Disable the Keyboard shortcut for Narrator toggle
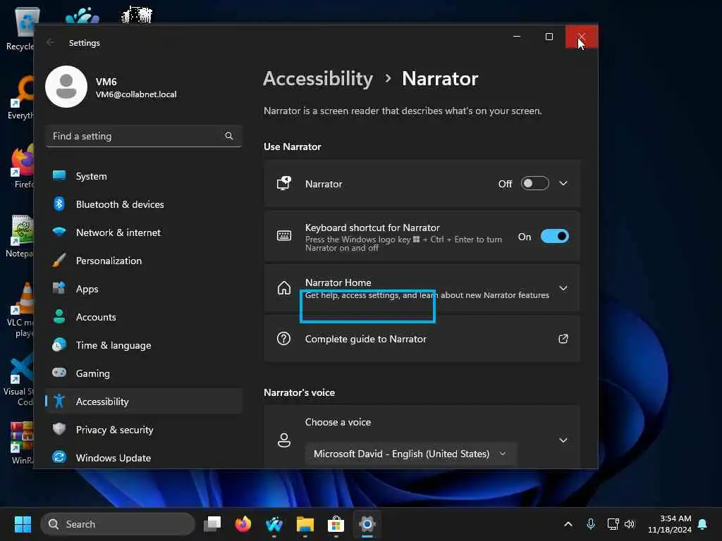Image resolution: width=722 pixels, height=541 pixels. pyautogui.click(x=555, y=237)
